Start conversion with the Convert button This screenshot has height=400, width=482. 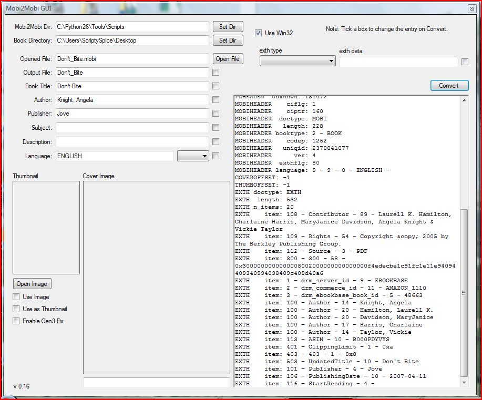(x=449, y=86)
